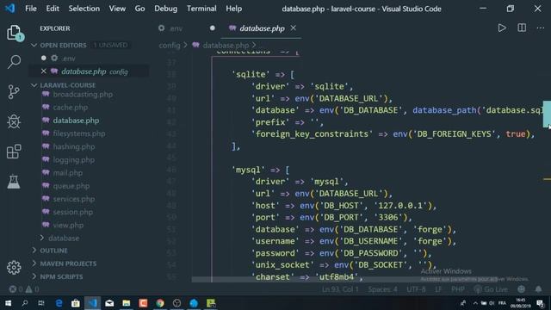Click the Split Editor icon
The image size is (551, 310).
click(x=522, y=28)
